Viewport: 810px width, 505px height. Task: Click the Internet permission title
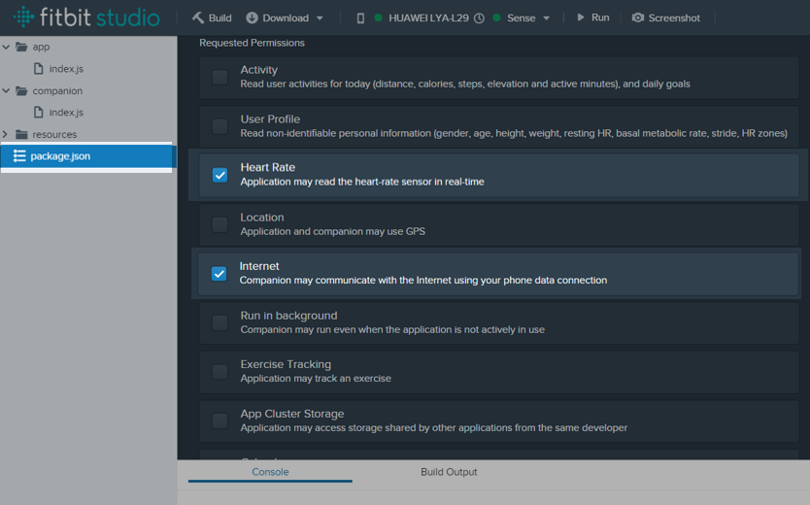click(259, 266)
